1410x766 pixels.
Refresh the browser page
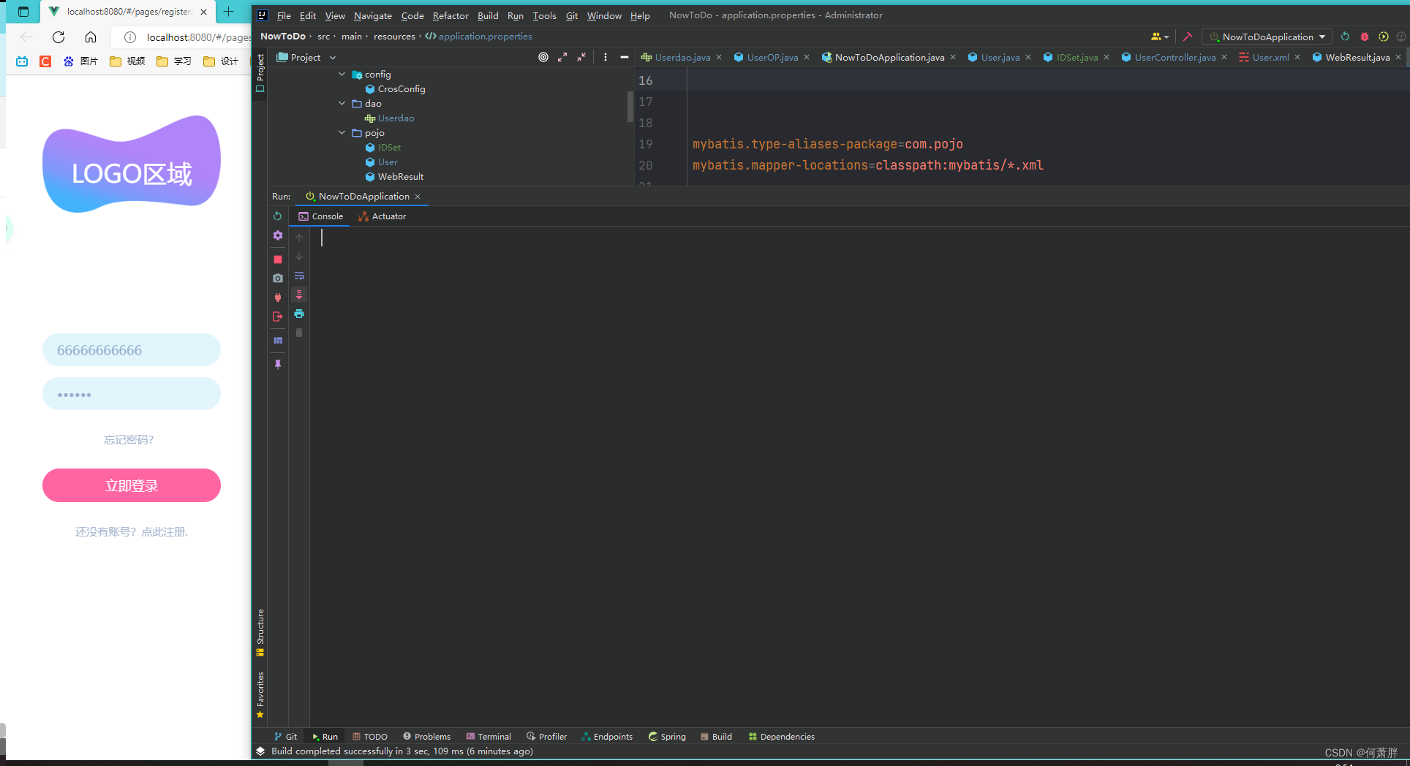(59, 37)
